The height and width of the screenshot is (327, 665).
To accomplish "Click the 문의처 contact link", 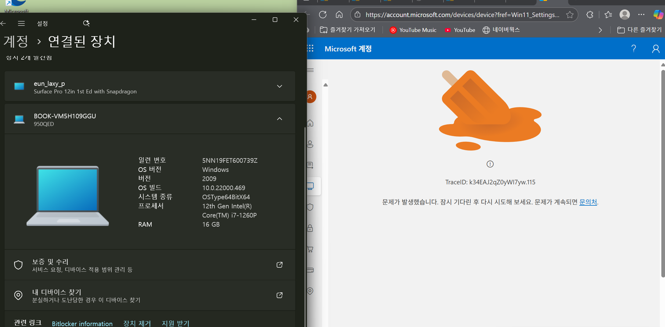I will (588, 202).
